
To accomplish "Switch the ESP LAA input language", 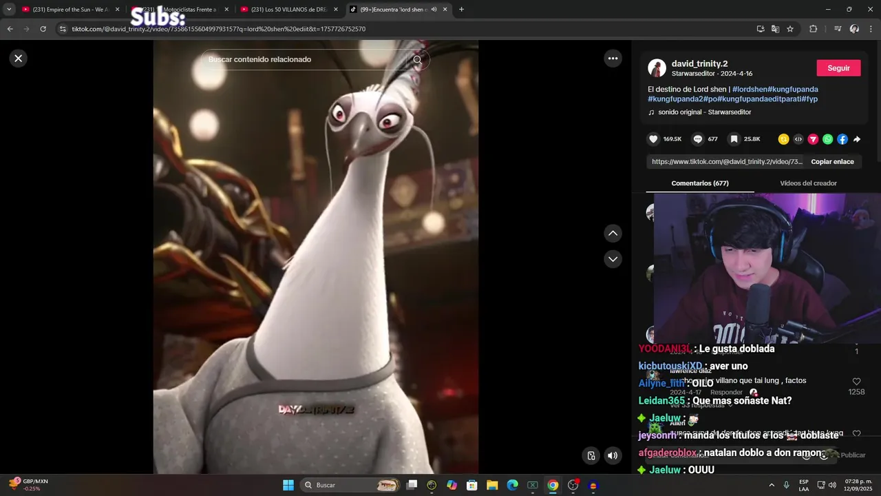I will 804,485.
